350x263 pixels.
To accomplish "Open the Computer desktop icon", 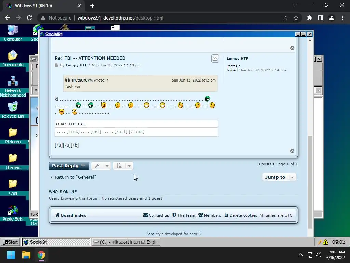I will (13, 33).
